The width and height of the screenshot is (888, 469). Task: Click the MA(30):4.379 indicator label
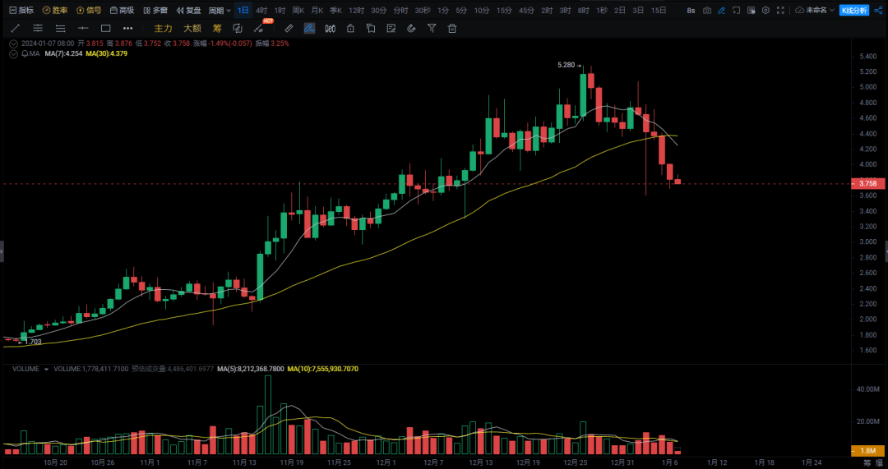(106, 53)
